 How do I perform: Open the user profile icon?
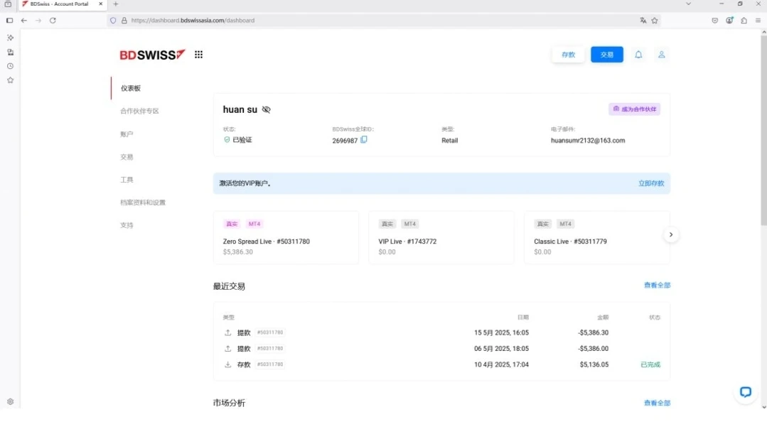point(661,55)
